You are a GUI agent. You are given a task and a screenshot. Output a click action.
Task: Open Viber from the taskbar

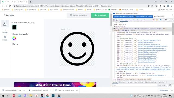(25, 96)
